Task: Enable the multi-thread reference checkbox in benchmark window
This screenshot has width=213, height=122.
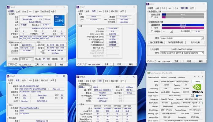Action: pos(152,28)
